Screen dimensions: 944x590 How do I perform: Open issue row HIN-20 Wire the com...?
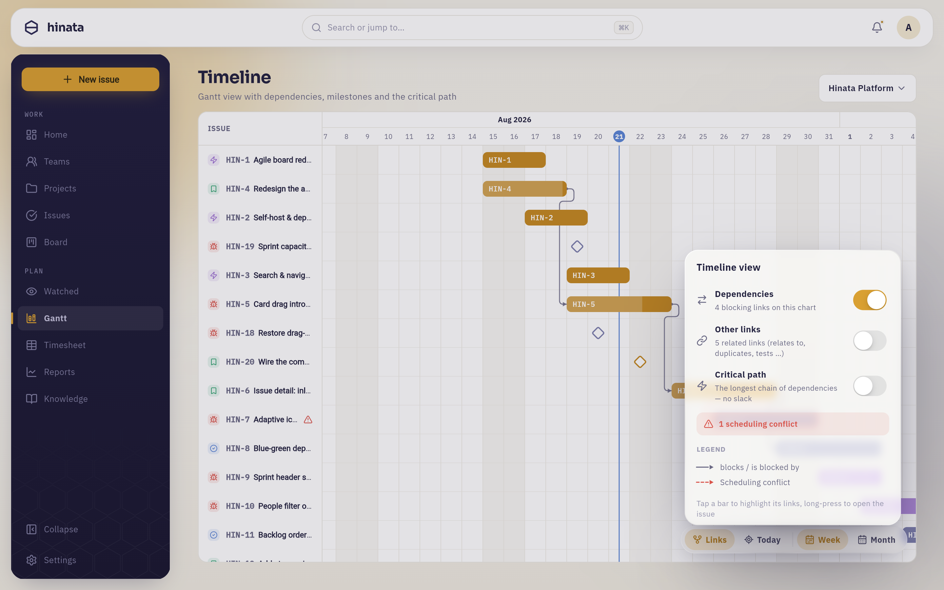point(260,362)
